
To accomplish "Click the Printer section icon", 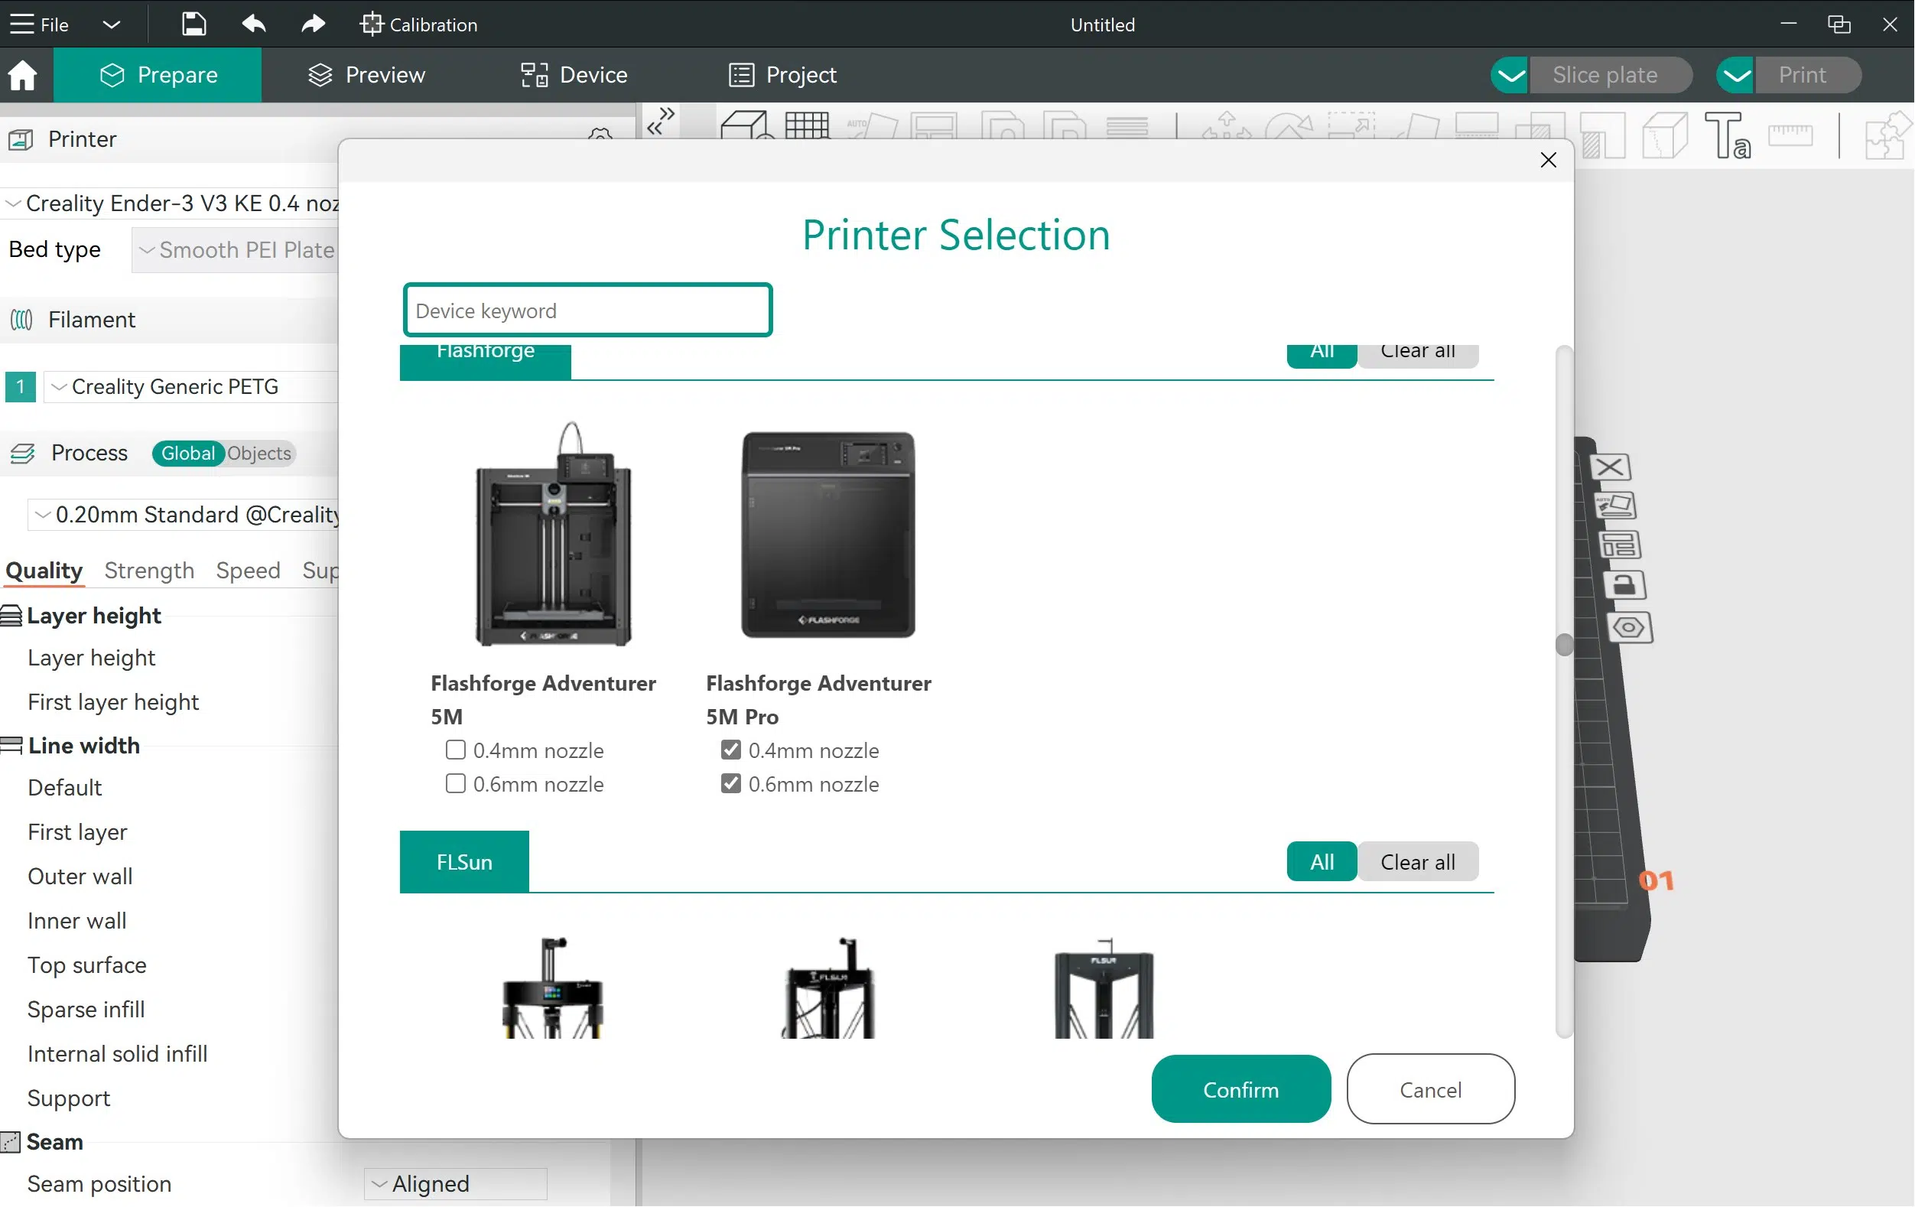I will [21, 140].
